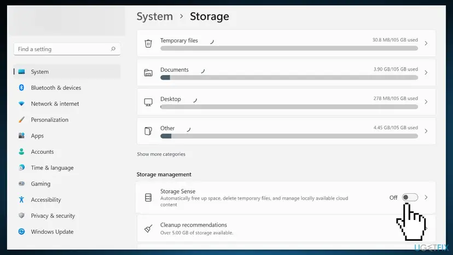Open Privacy & security settings
The width and height of the screenshot is (453, 255).
(x=67, y=216)
